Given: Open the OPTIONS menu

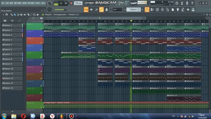Looking at the screenshot, I should pyautogui.click(x=31, y=3).
